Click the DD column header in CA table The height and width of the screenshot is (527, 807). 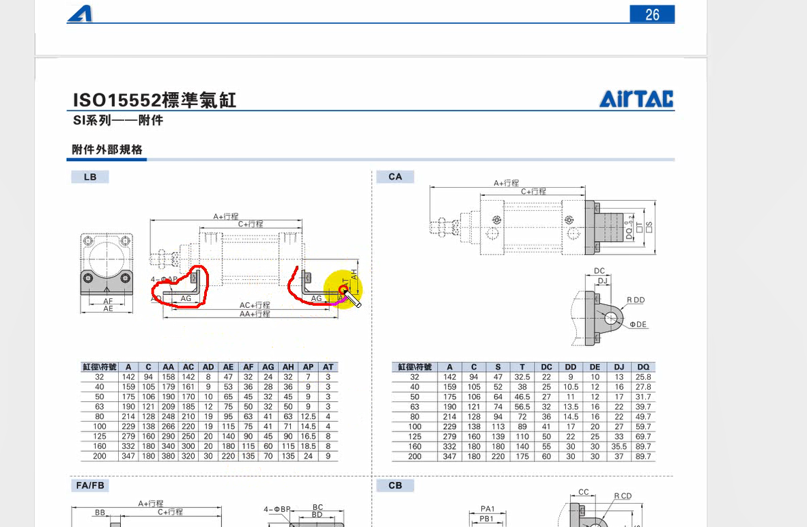pyautogui.click(x=570, y=367)
